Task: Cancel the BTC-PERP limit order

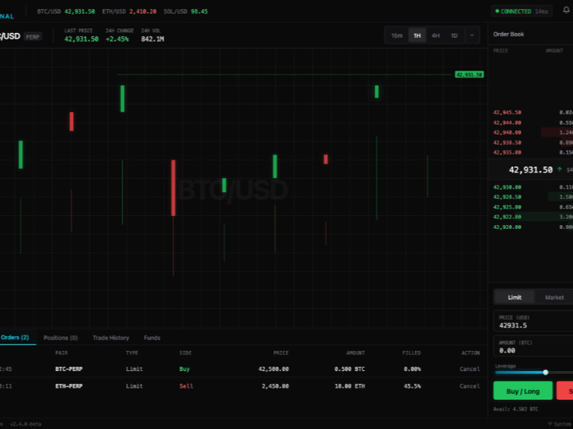Action: (469, 369)
